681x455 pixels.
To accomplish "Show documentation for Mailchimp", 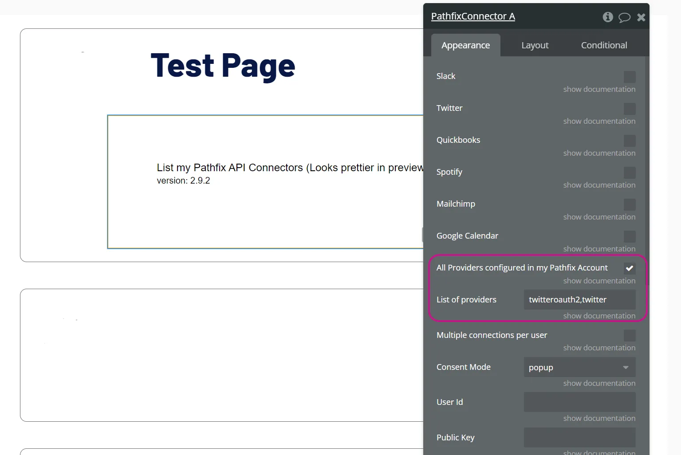I will tap(599, 217).
